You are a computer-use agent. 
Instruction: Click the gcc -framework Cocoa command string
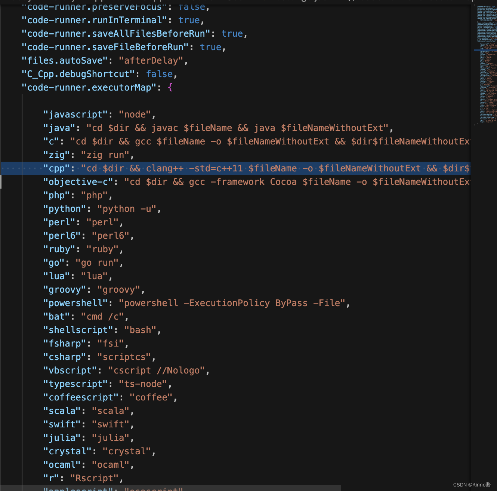297,182
